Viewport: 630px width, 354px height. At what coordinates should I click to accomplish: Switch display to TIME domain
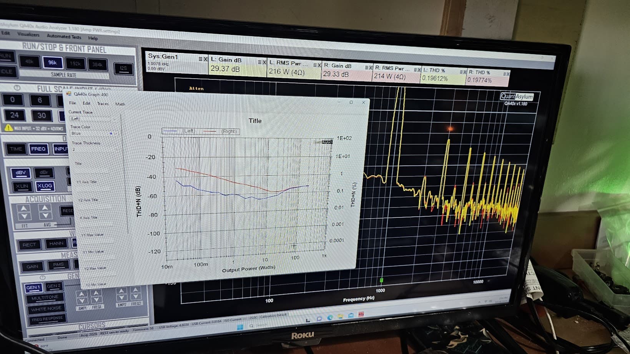tap(16, 149)
